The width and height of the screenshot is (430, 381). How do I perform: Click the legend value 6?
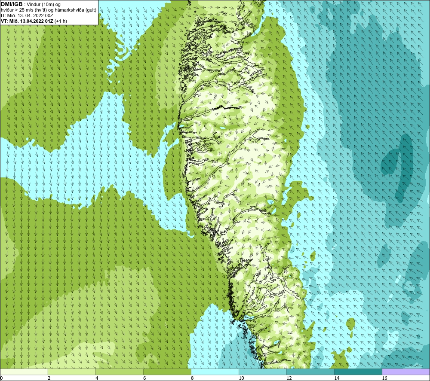coord(144,378)
